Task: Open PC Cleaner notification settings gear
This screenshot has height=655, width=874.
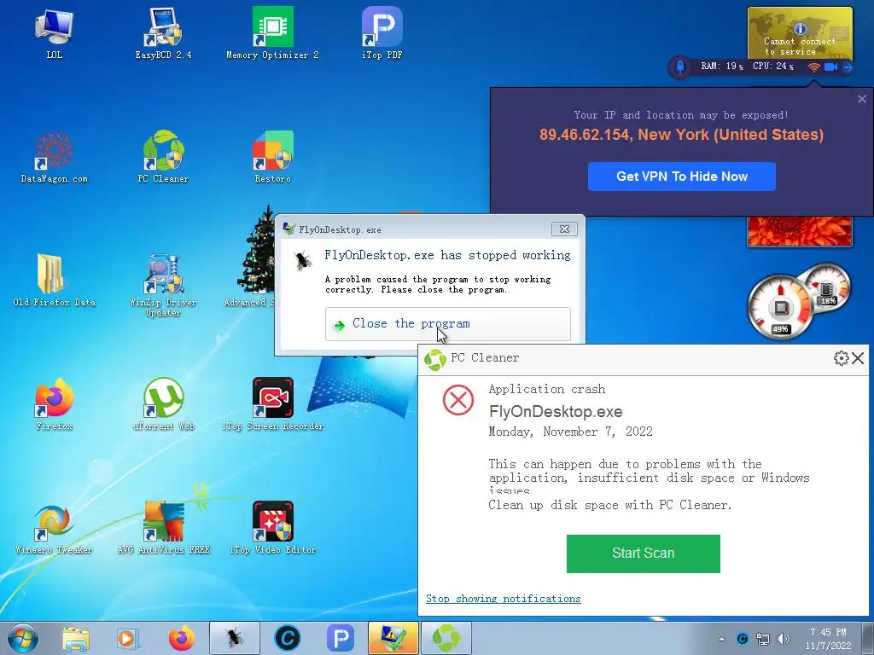Action: tap(841, 358)
